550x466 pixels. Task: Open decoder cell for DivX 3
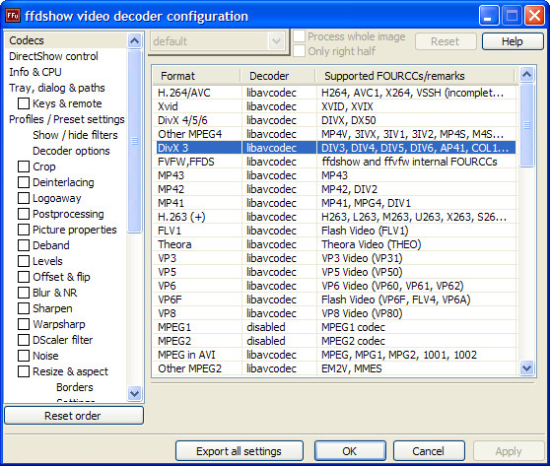(x=279, y=148)
